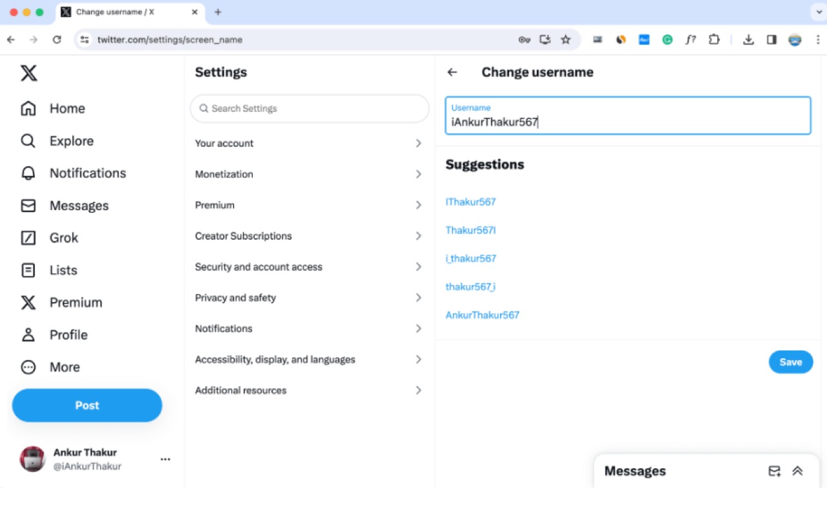Click the @iAnkurThakur handle text
Viewport: 827px width, 505px height.
87,466
